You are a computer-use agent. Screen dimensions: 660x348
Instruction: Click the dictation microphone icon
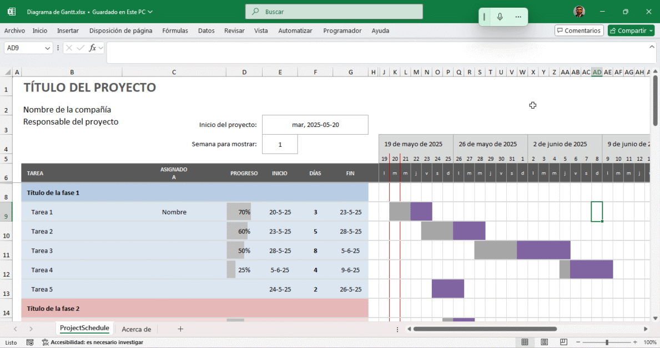pyautogui.click(x=500, y=17)
